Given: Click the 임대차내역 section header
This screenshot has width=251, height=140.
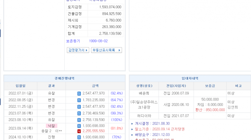Looking at the screenshot, I should [x=190, y=78].
